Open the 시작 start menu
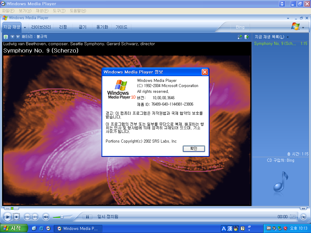The image size is (311, 233). (14, 228)
